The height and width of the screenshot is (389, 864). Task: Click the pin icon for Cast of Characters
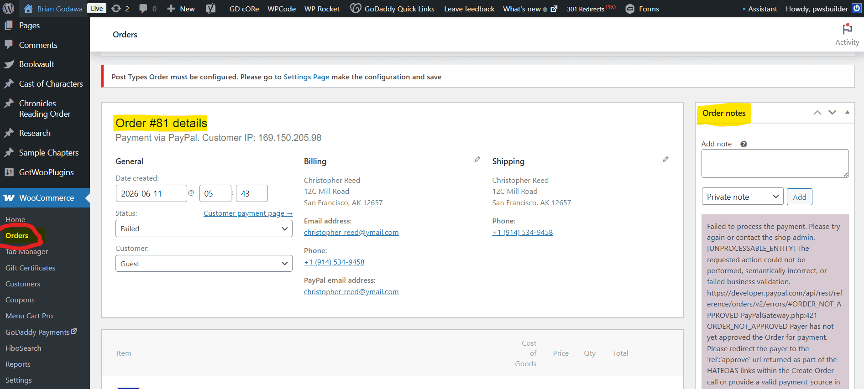click(9, 84)
